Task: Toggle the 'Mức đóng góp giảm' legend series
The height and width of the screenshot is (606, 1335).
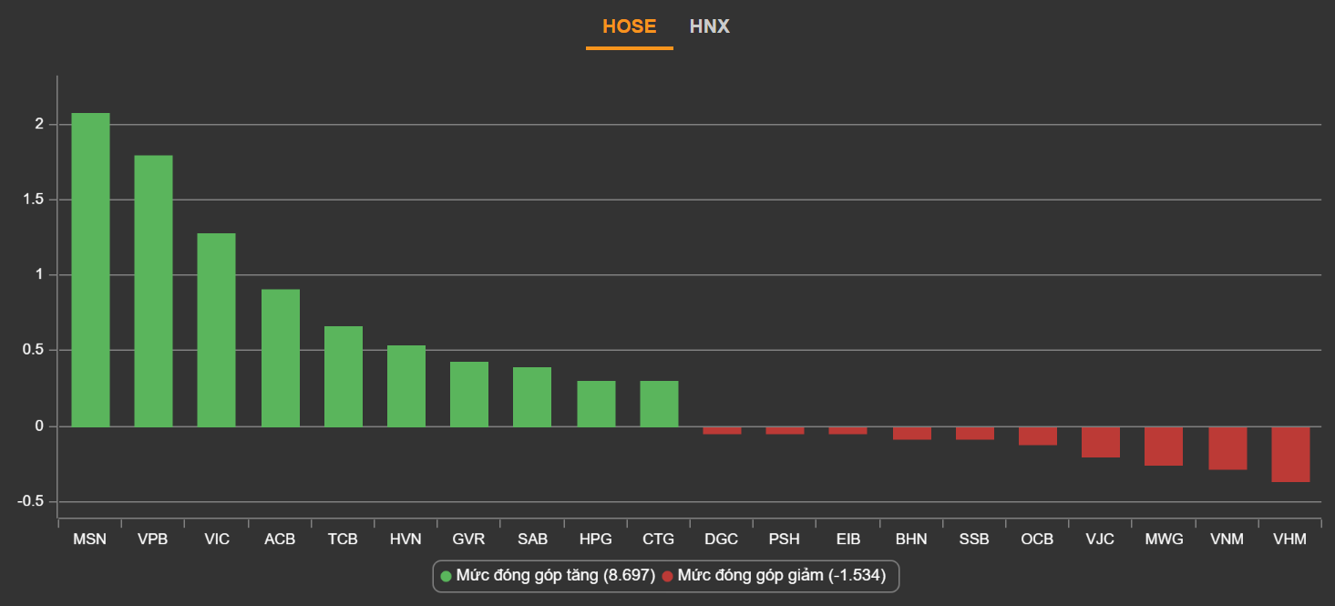Action: 781,576
